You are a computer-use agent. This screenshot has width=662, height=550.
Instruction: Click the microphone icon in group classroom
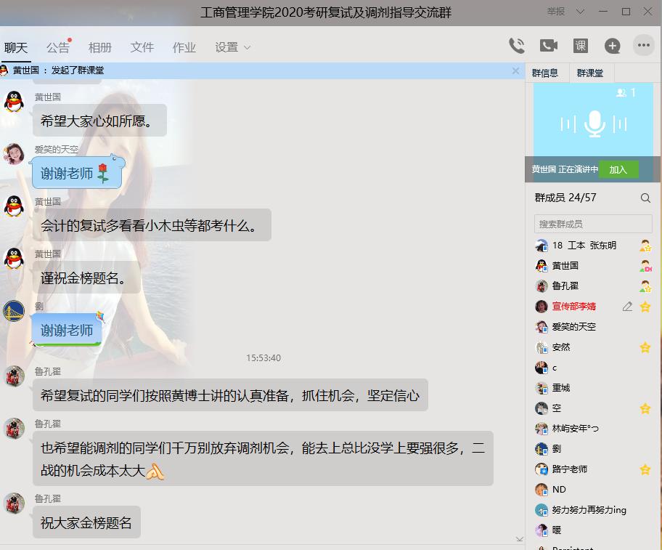[x=595, y=124]
